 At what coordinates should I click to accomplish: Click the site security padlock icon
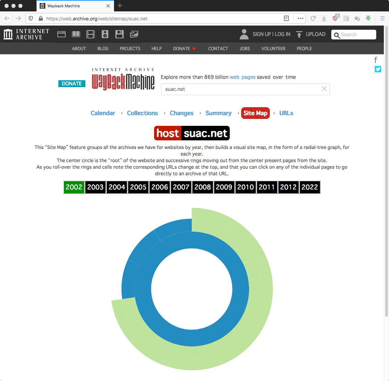coord(41,18)
